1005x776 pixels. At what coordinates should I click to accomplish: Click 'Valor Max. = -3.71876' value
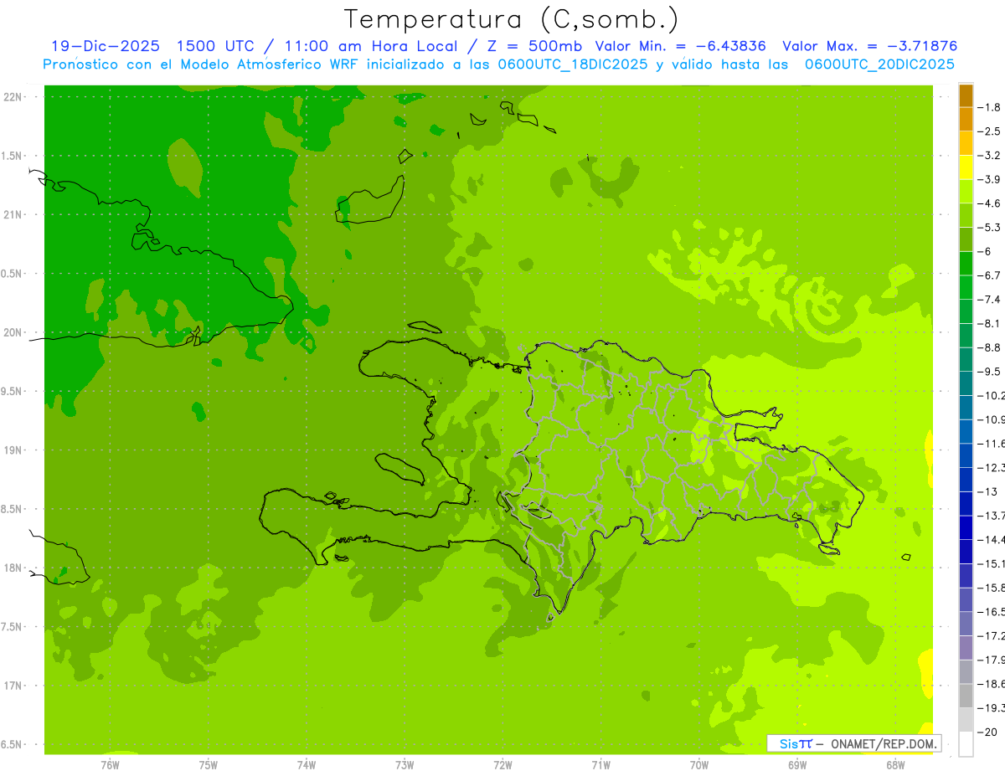click(x=869, y=46)
